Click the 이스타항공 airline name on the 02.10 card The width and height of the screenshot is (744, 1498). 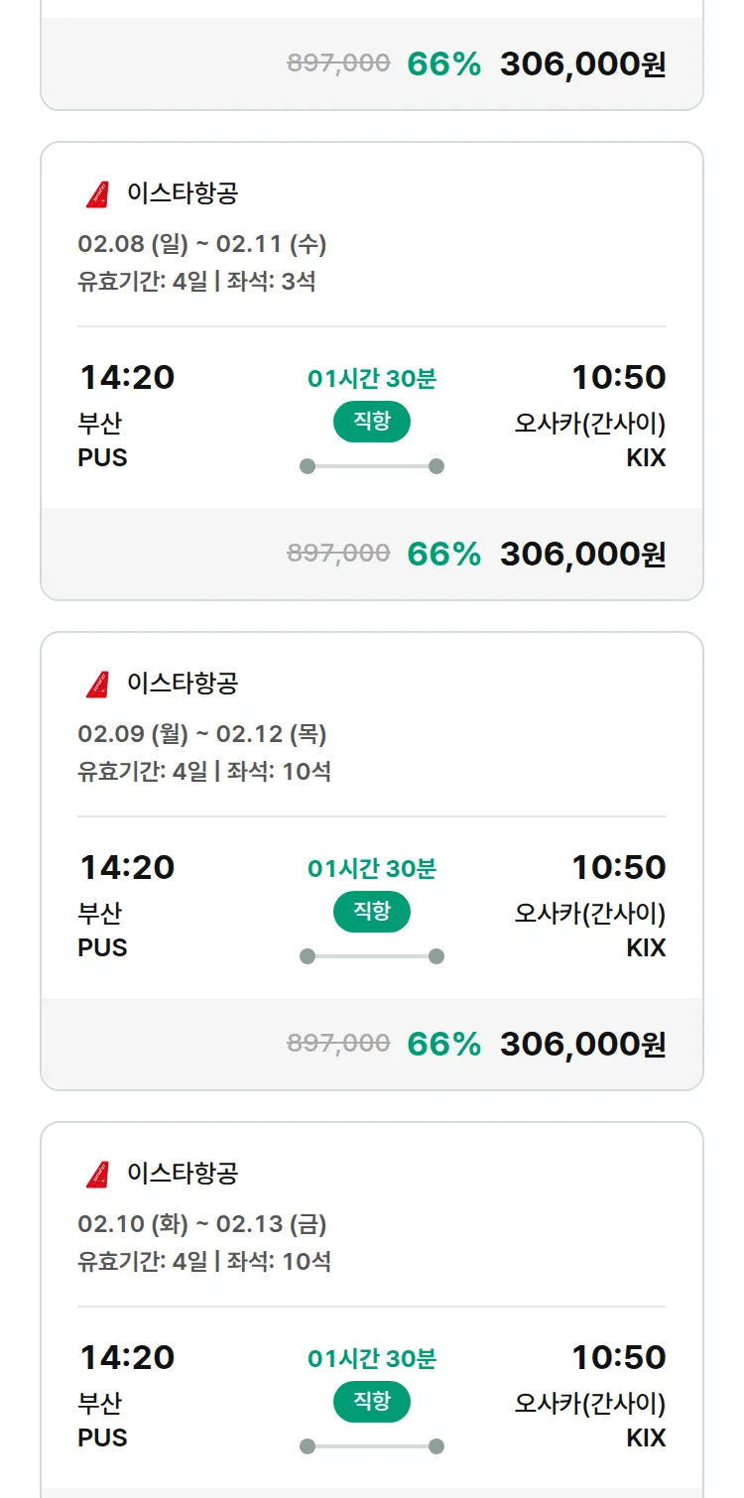[x=183, y=1174]
